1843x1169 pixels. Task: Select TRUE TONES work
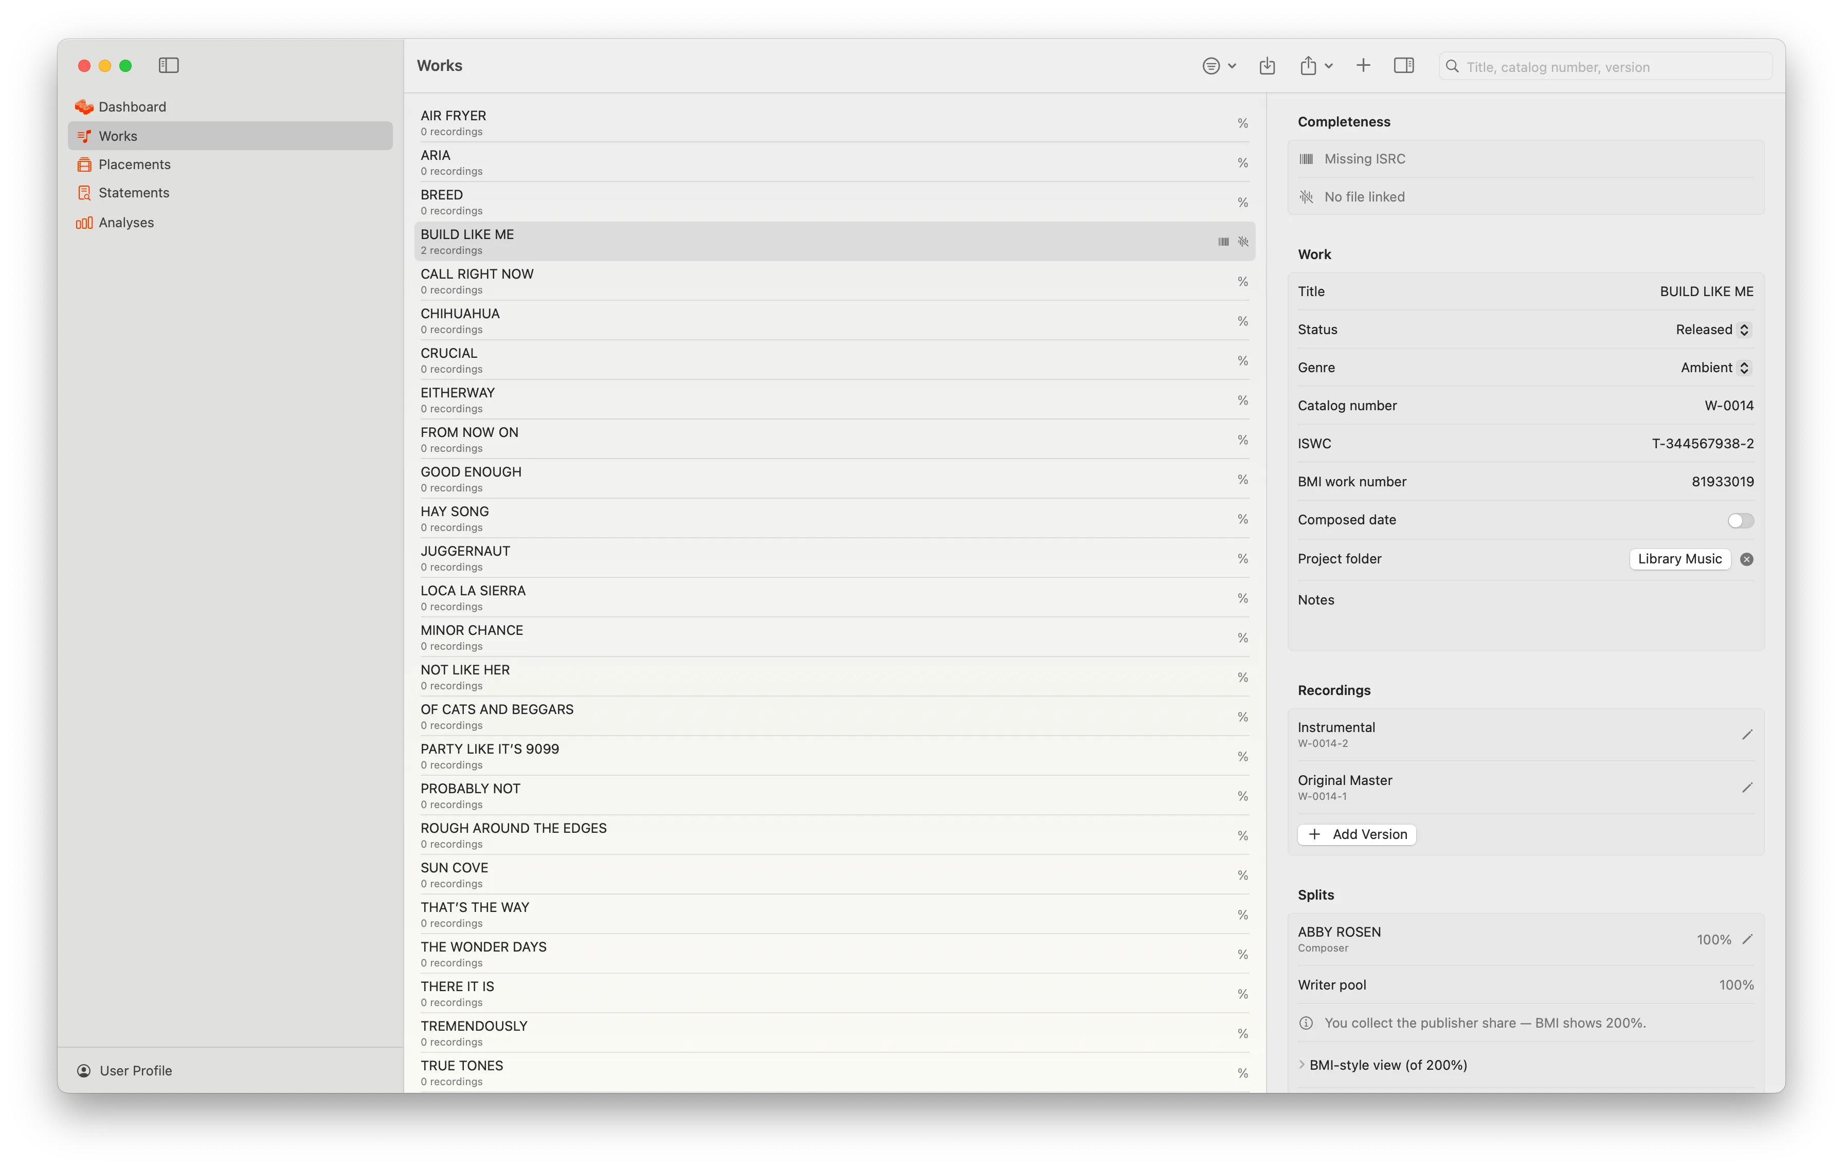(x=834, y=1072)
